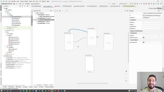Click the zoom out minus icon on canvas
Image resolution: width=164 pixels, height=92 pixels.
pos(126,76)
